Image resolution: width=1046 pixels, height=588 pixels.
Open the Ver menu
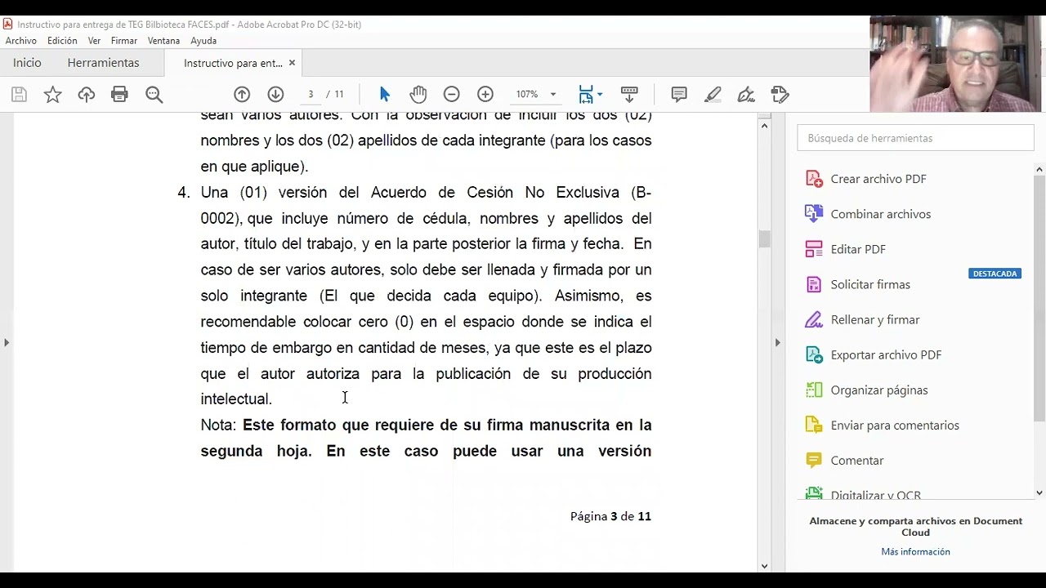pyautogui.click(x=94, y=41)
